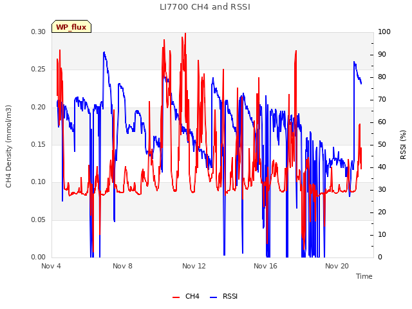Viewport: 412px width, 309px height.
Task: Click the 0.15 left axis tick label
Action: coord(39,144)
